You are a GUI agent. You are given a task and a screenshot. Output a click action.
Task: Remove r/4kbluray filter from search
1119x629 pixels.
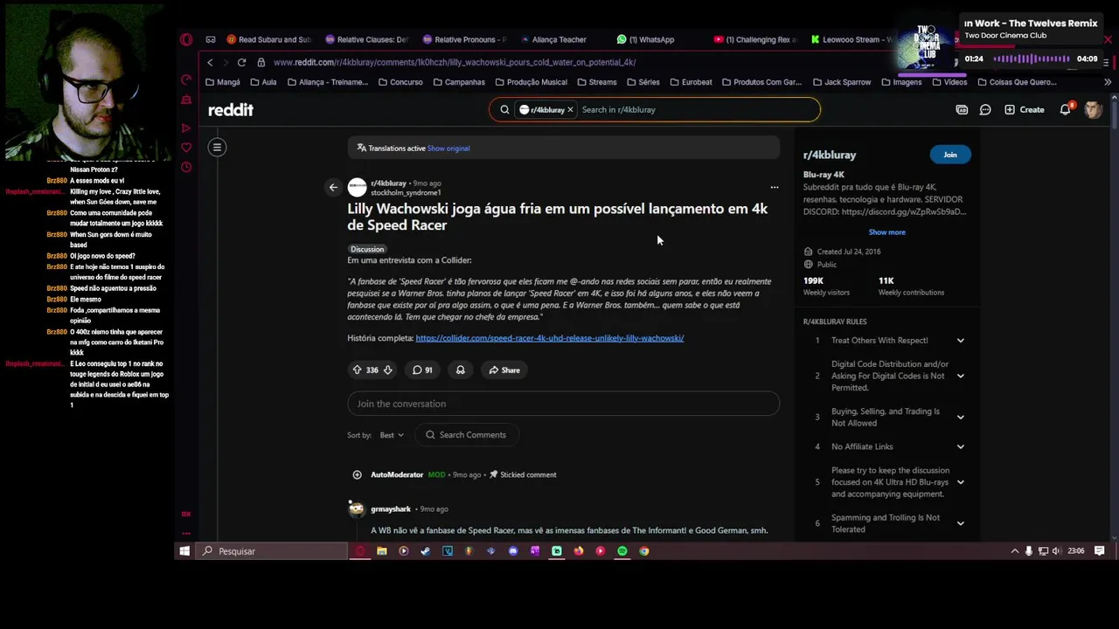[x=570, y=110]
